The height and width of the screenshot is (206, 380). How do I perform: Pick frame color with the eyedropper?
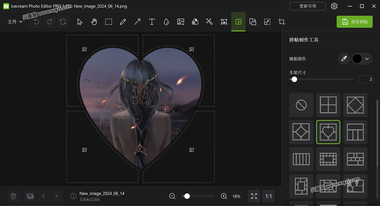[344, 59]
